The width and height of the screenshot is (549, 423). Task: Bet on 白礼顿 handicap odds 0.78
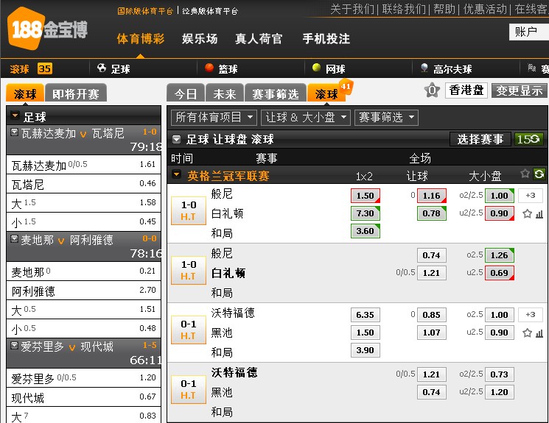coord(432,213)
